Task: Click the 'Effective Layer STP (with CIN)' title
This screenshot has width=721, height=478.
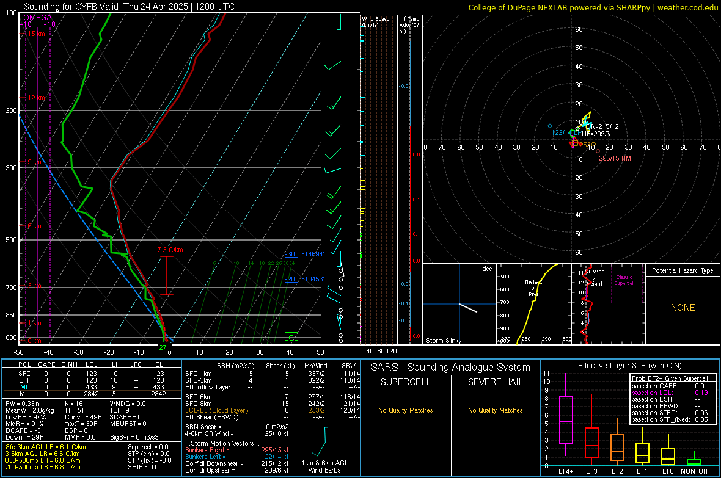Action: point(629,366)
